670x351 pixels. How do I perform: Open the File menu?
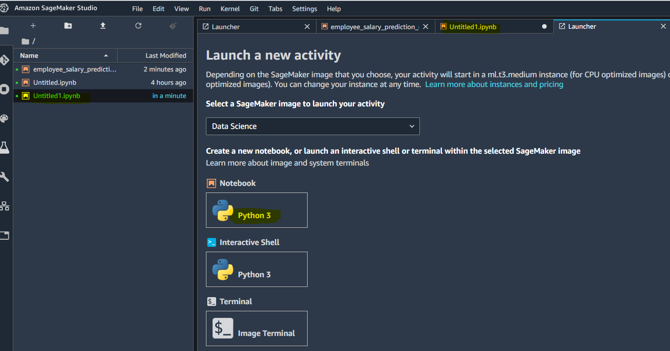[x=137, y=9]
